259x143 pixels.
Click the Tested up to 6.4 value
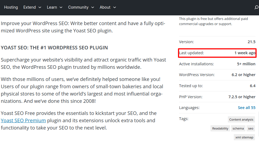coord(252,86)
